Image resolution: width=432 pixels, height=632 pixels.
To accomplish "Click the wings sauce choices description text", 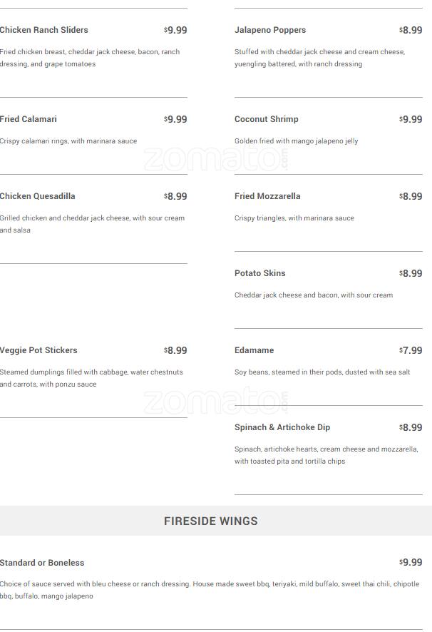I will point(210,589).
